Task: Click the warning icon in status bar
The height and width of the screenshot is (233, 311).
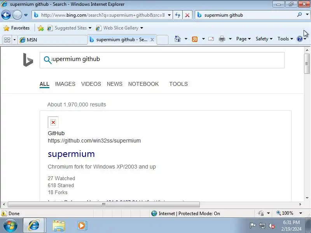Action: (x=3, y=213)
